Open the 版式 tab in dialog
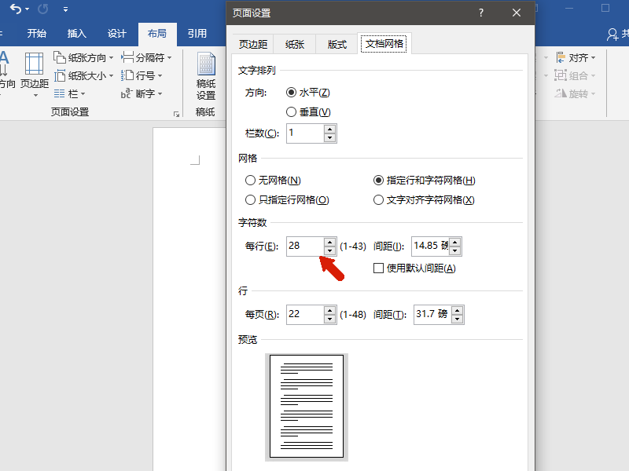The height and width of the screenshot is (471, 629). pyautogui.click(x=337, y=44)
